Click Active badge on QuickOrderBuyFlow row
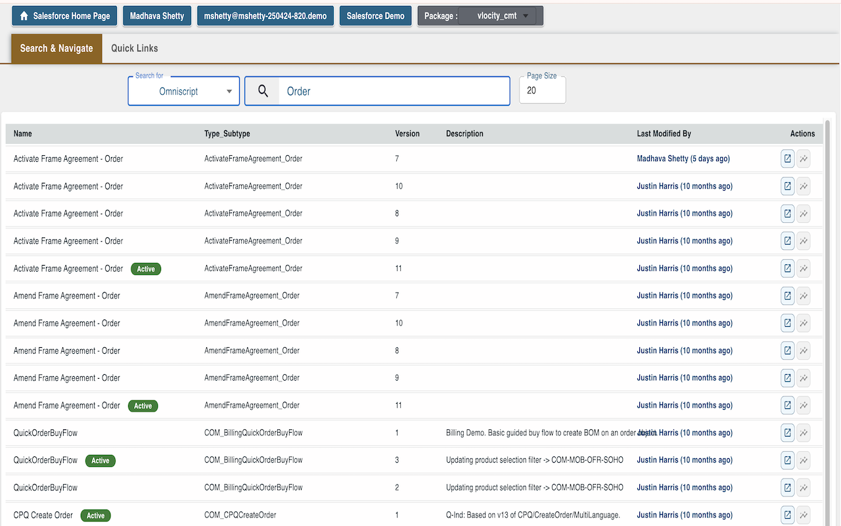This screenshot has width=841, height=526. [x=101, y=460]
